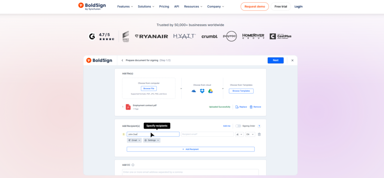Go back using the left arrow icon
This screenshot has width=384, height=178.
click(x=122, y=60)
